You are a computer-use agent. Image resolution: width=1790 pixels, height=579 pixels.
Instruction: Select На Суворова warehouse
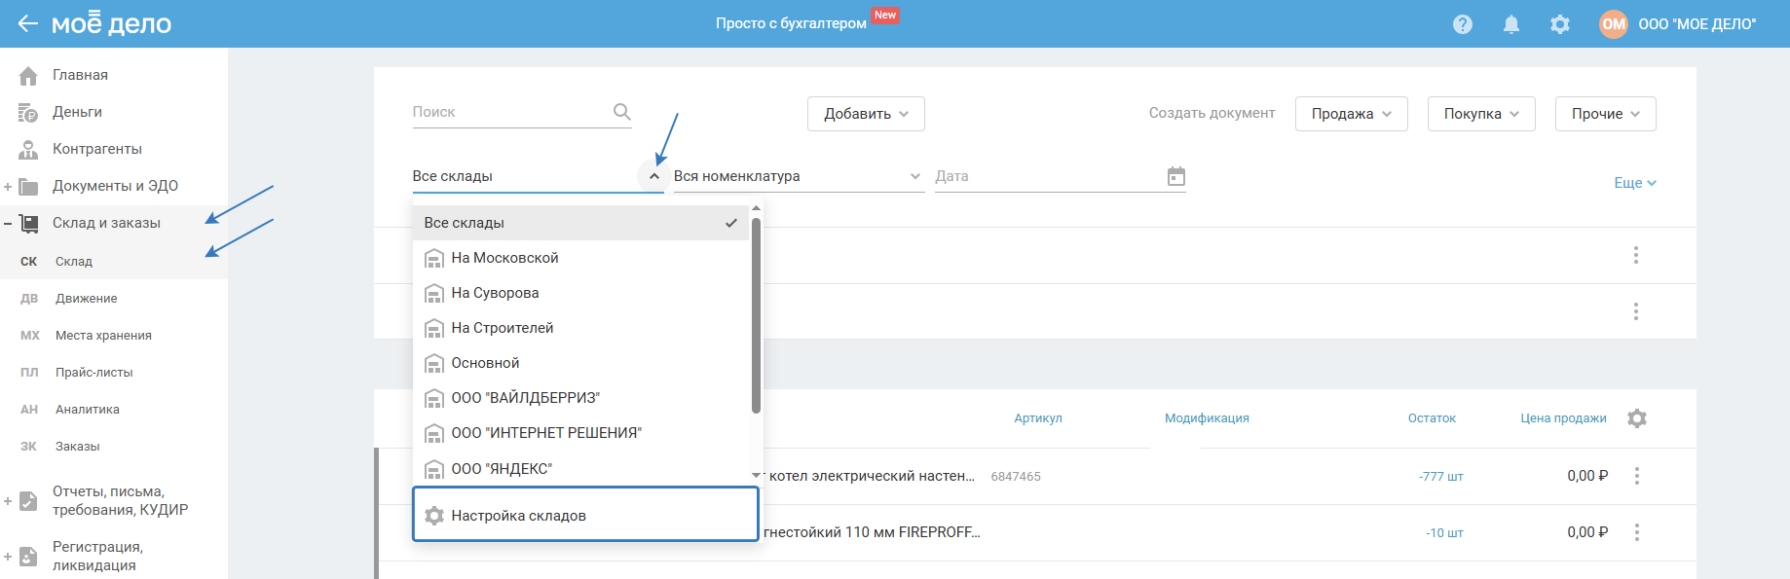(x=581, y=293)
